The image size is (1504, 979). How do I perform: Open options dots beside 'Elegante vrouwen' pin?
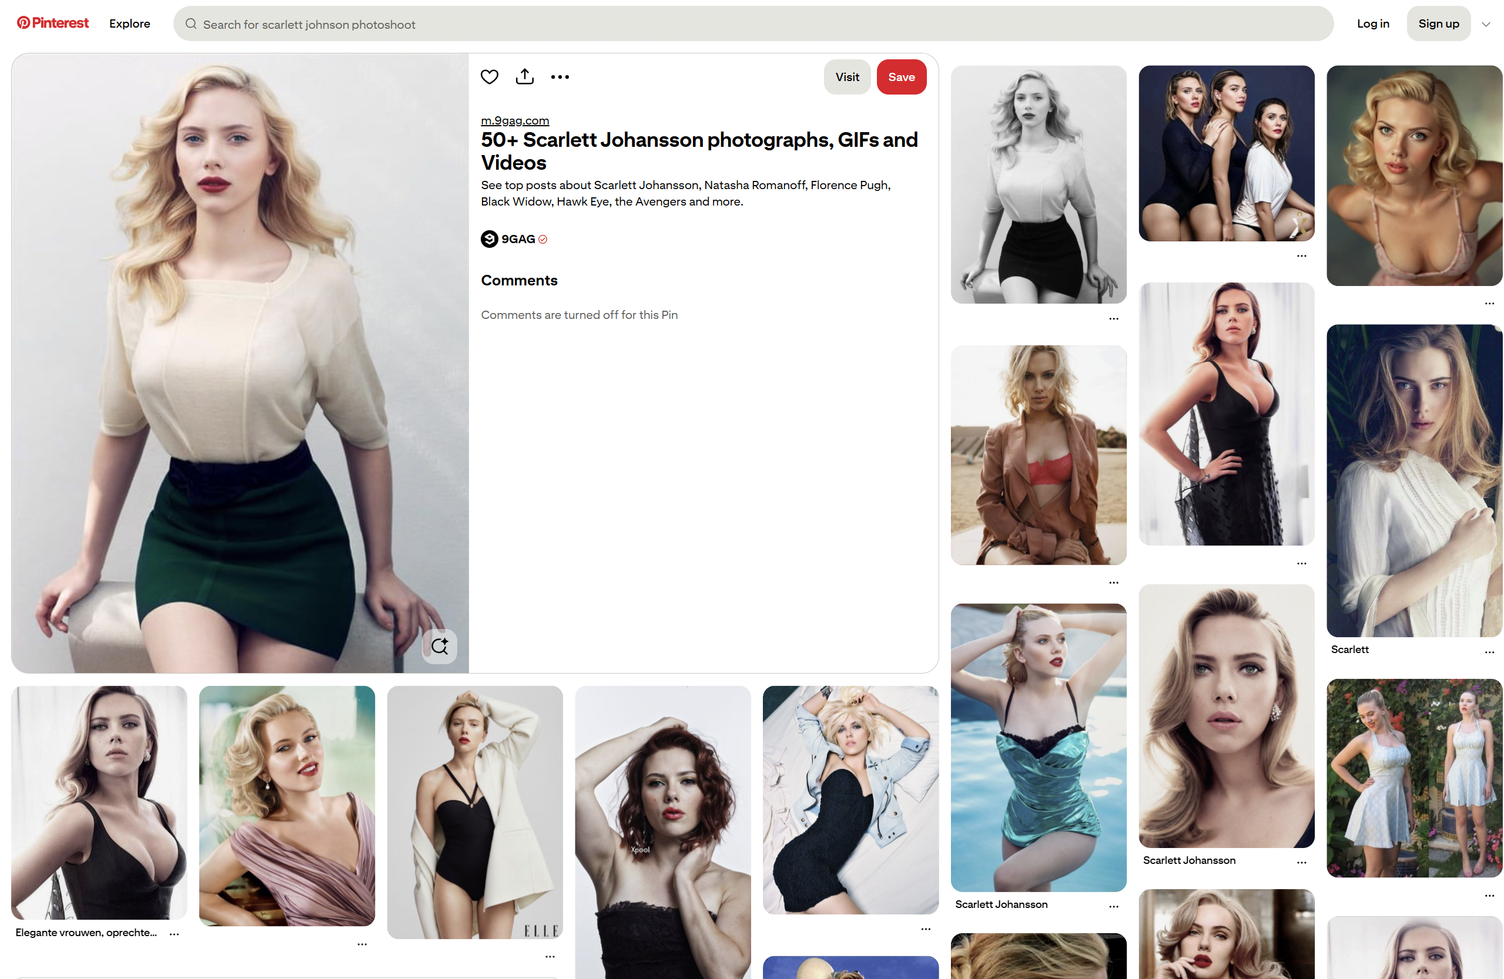(175, 934)
